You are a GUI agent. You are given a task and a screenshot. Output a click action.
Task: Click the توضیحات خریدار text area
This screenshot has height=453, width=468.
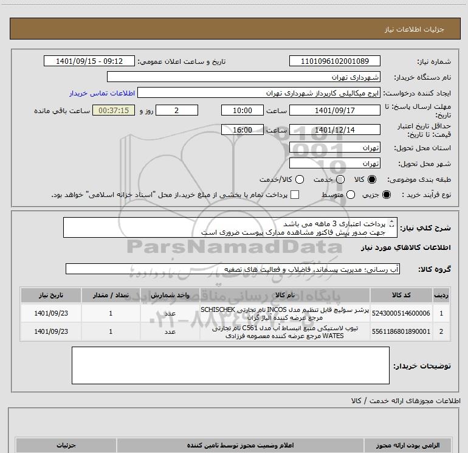click(x=230, y=365)
